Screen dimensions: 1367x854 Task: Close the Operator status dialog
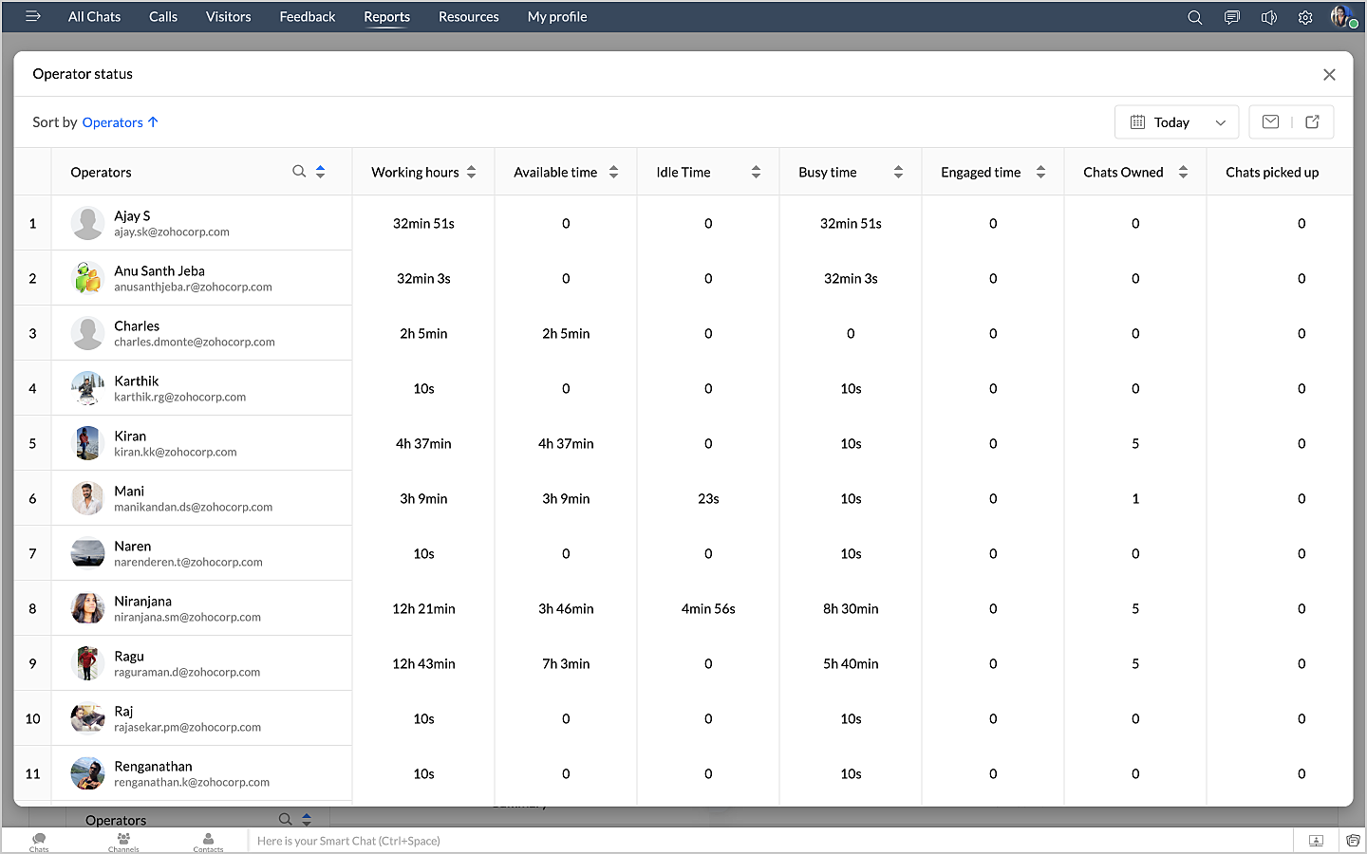tap(1329, 75)
